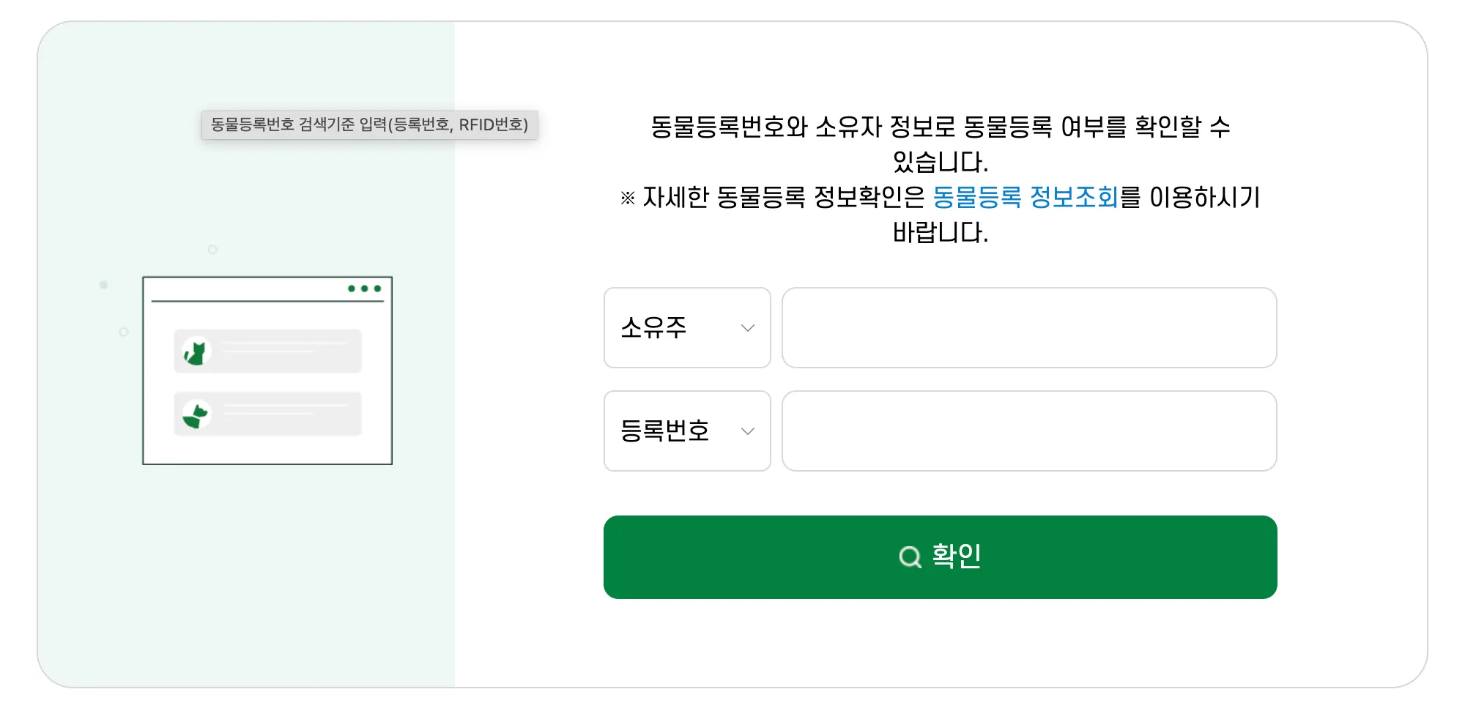This screenshot has width=1465, height=722.
Task: Click the solid gray dot left of the illustration
Action: 103,285
